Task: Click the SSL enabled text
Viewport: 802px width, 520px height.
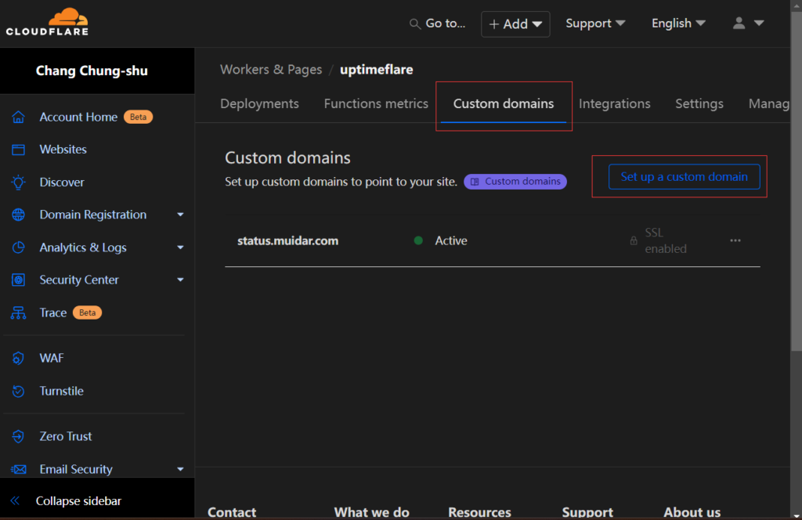Action: (666, 241)
